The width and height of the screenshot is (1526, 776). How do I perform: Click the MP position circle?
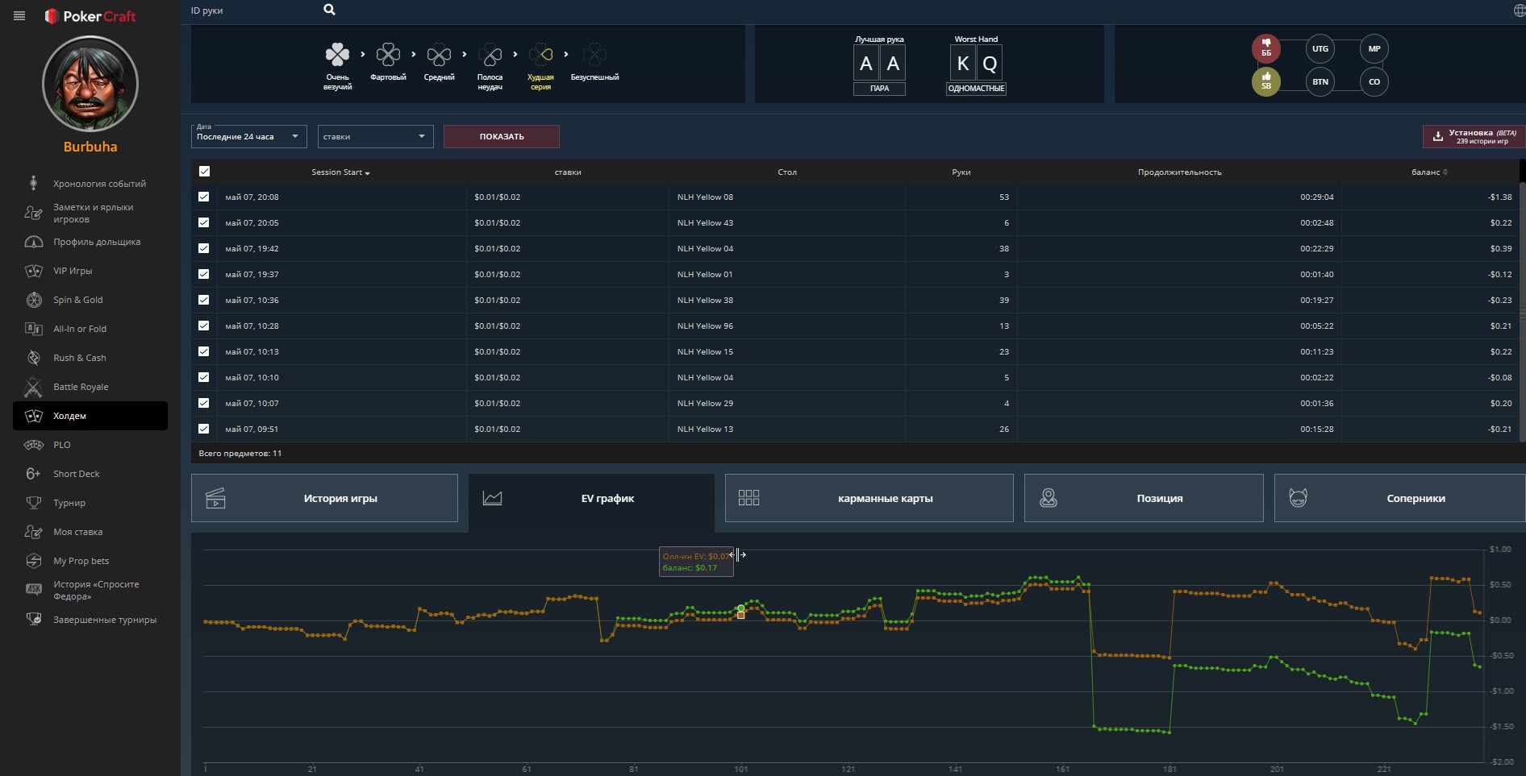(1374, 48)
